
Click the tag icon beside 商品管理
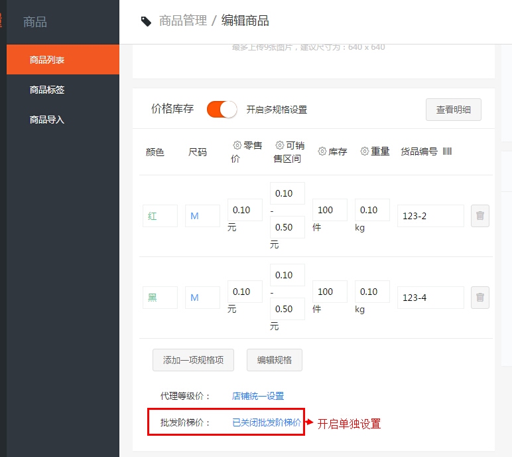146,22
